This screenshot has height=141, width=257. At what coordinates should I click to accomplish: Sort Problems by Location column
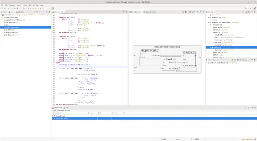pyautogui.click(x=117, y=113)
